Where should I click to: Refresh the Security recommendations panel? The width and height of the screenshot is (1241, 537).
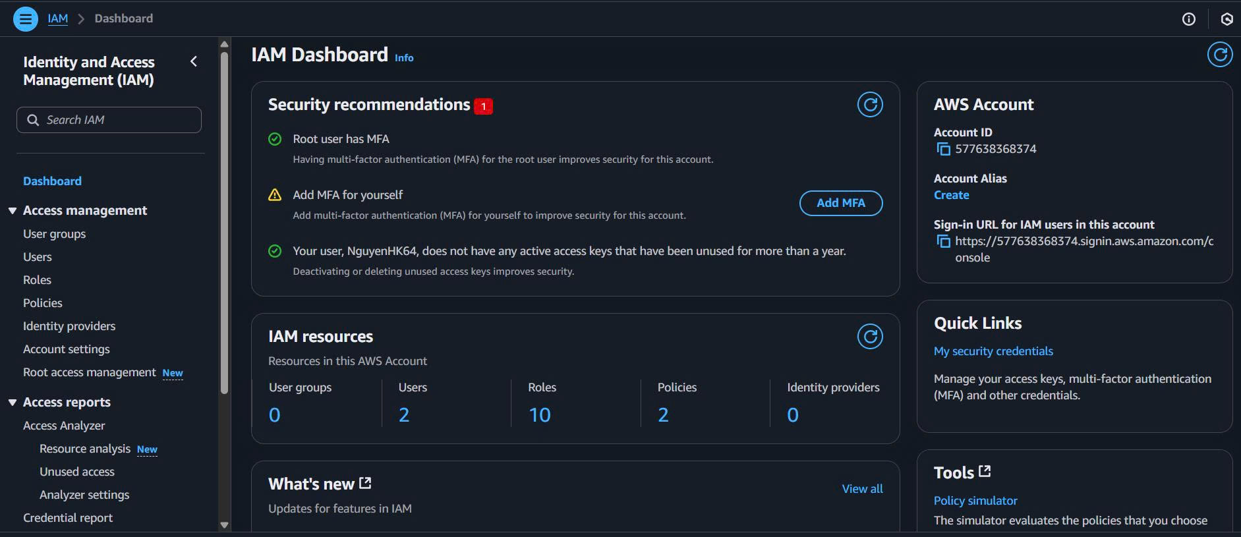tap(869, 105)
